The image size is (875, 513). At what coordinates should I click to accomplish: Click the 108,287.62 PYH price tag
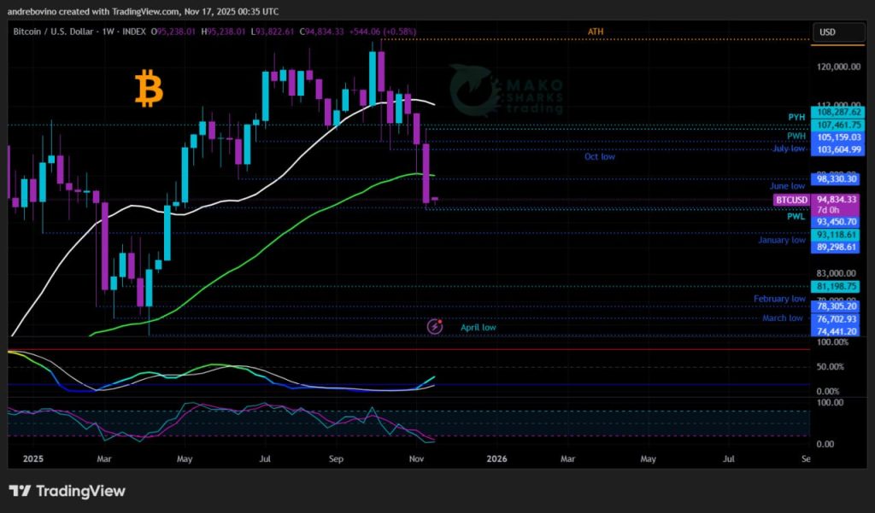837,112
